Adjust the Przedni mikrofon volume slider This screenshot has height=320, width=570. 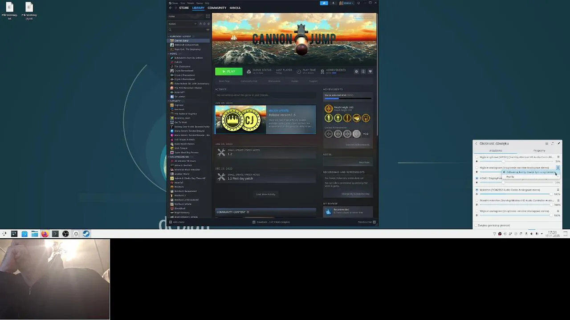click(516, 205)
